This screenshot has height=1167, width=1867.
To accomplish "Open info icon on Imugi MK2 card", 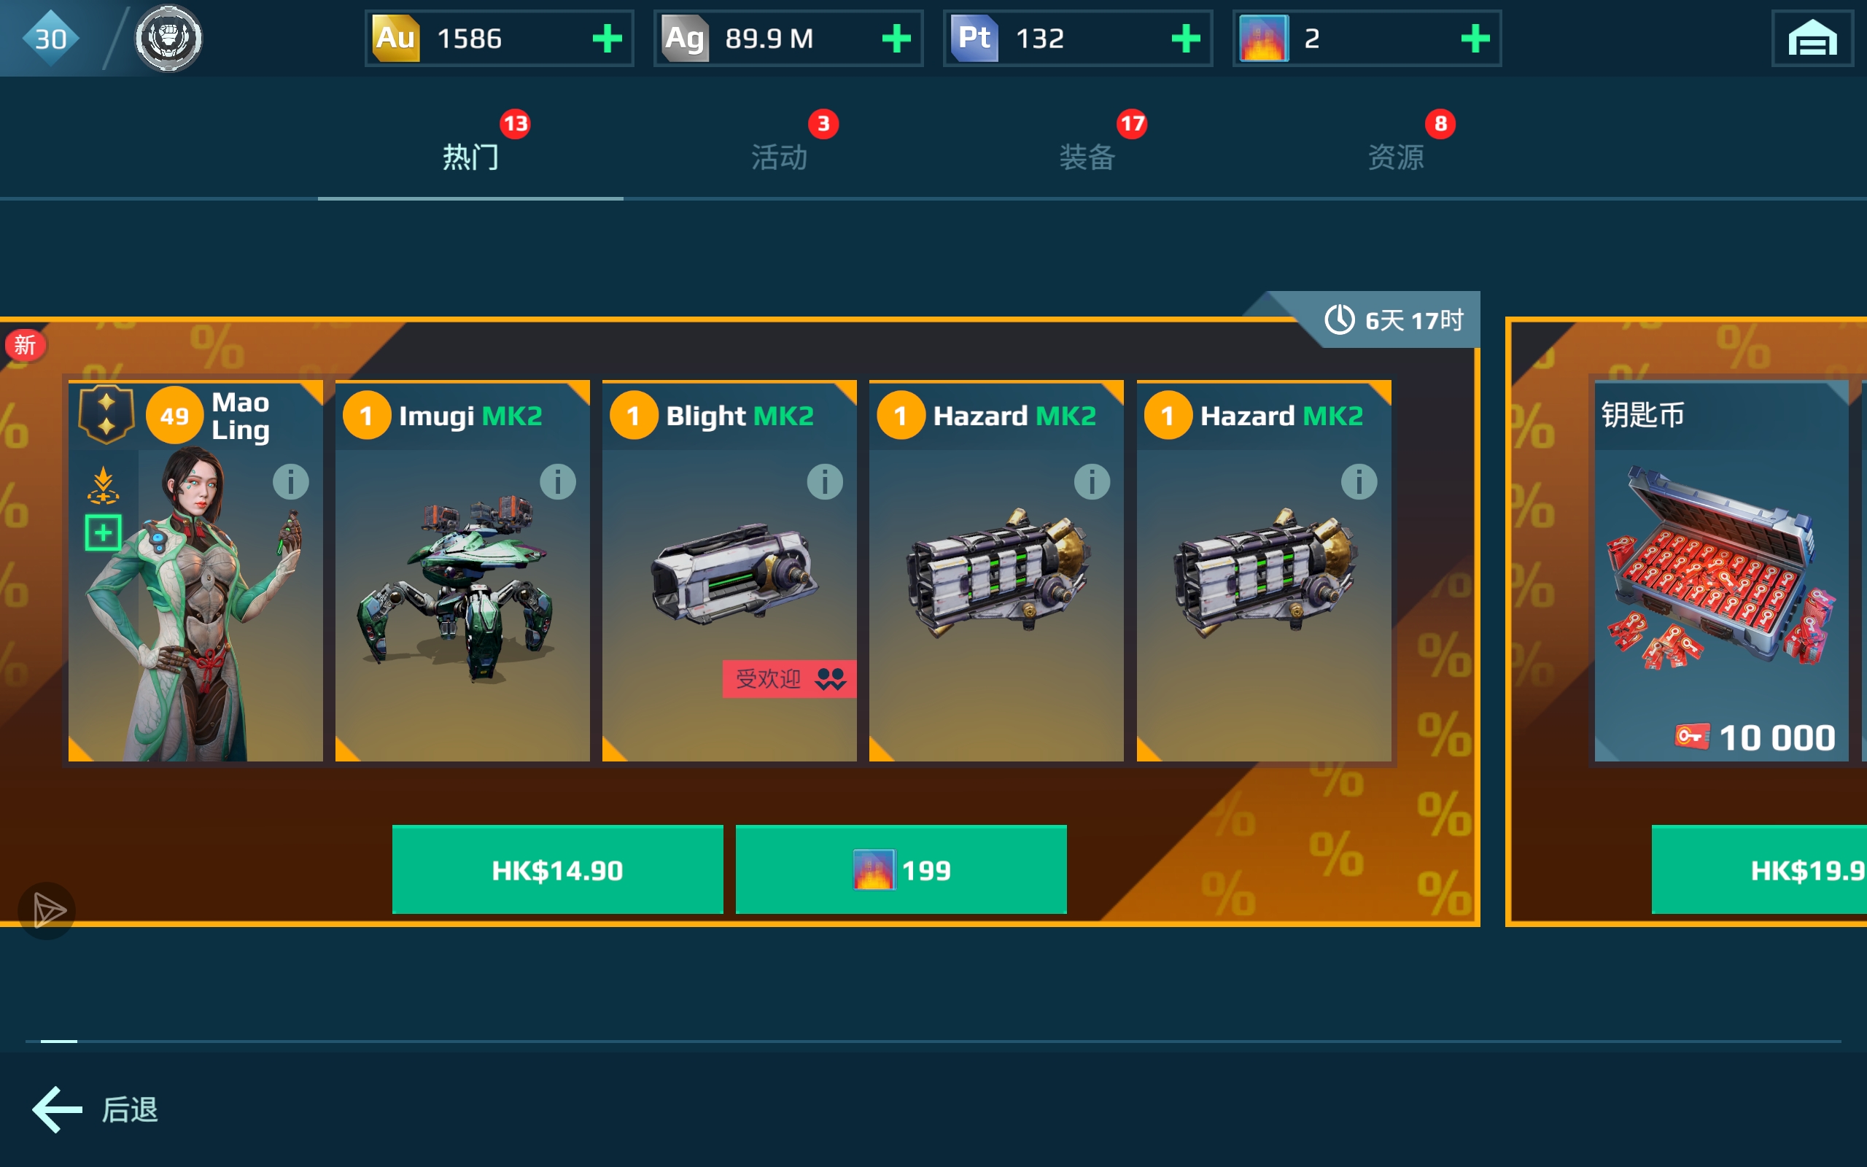I will coord(558,481).
